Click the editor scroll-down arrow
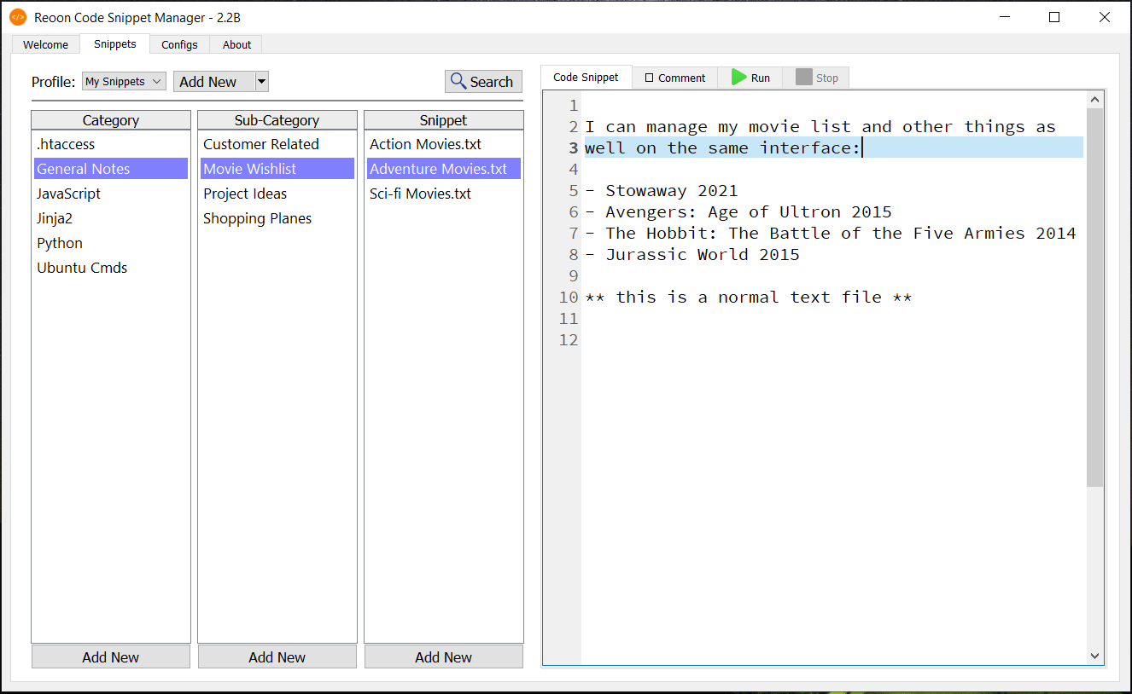The width and height of the screenshot is (1132, 694). point(1095,656)
